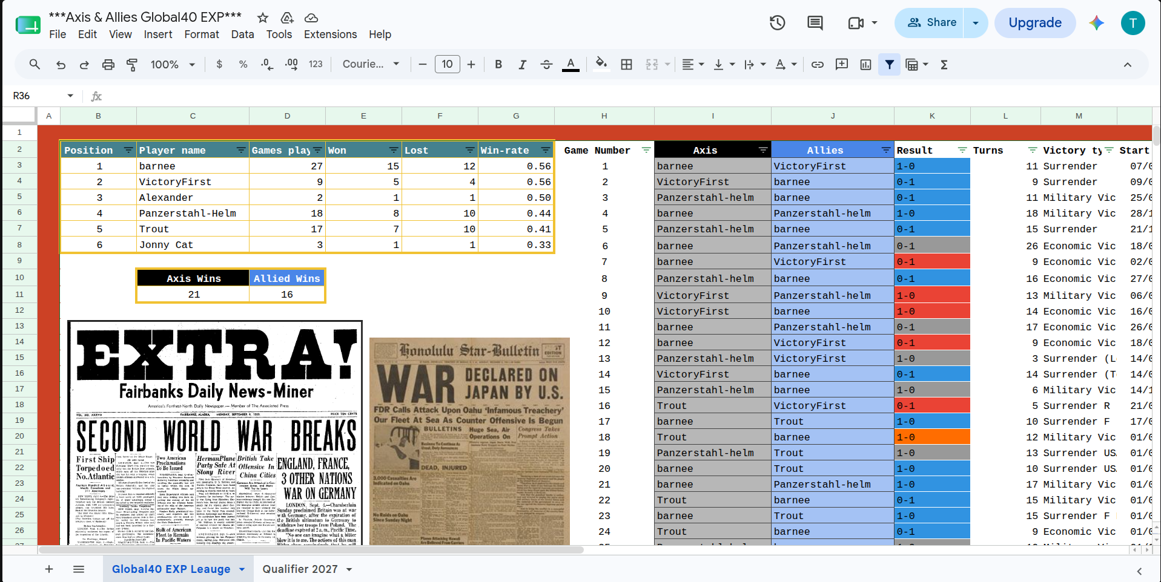Viewport: 1161px width, 582px height.
Task: Open the Insert menu
Action: tap(158, 34)
